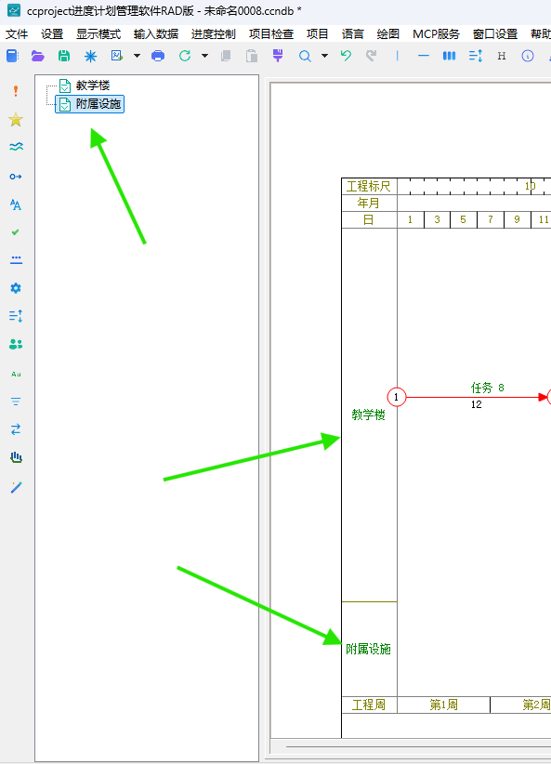Image resolution: width=551 pixels, height=764 pixels.
Task: Open the 绘图 menu
Action: (x=388, y=34)
